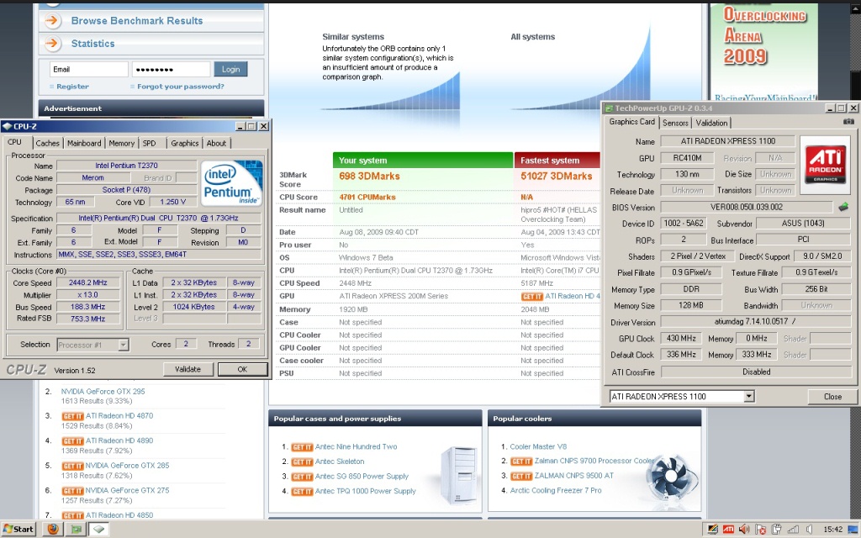Open the SPD tab in CPU-Z
Image resolution: width=861 pixels, height=538 pixels.
pos(150,143)
